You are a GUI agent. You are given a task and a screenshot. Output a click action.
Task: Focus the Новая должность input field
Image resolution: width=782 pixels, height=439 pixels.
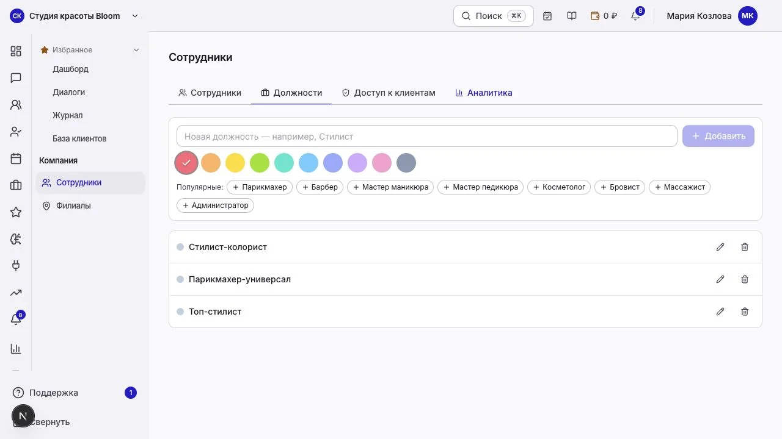pos(427,136)
